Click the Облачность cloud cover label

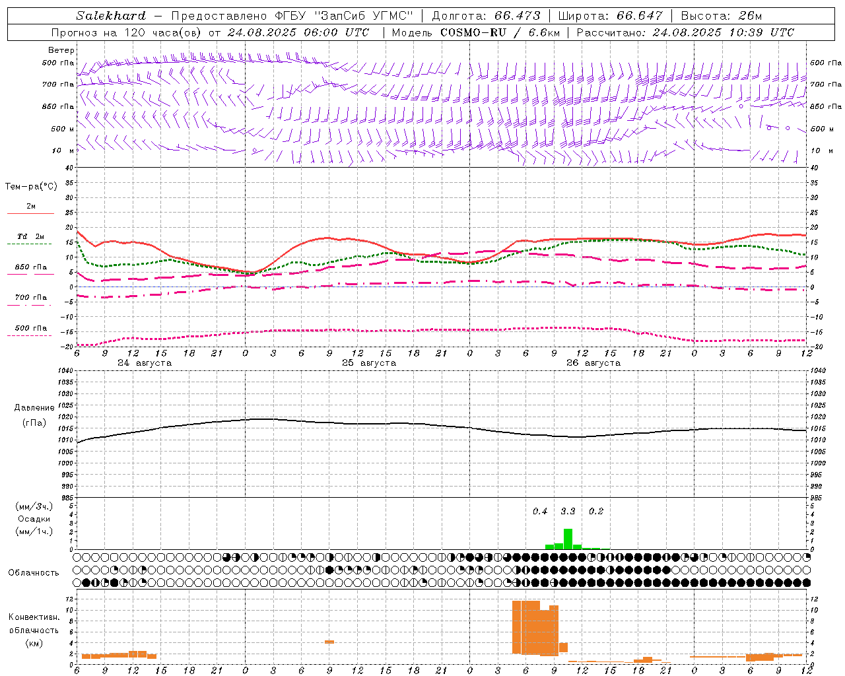point(34,572)
